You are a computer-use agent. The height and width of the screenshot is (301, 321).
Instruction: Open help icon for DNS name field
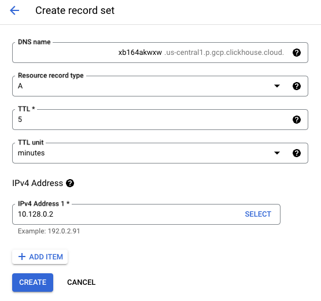[x=297, y=53]
